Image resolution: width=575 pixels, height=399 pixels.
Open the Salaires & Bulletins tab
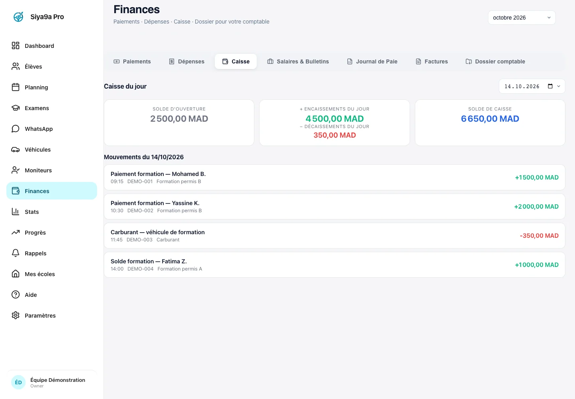(x=298, y=61)
